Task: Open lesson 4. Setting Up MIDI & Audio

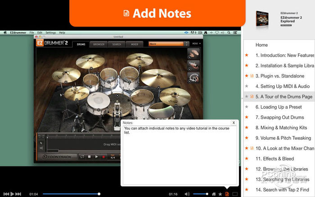Action: (283, 86)
